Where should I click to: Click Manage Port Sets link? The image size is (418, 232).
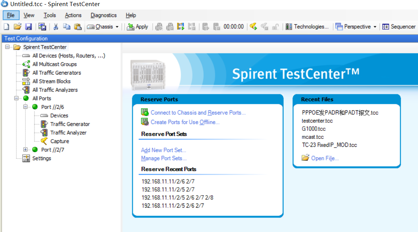coord(164,158)
